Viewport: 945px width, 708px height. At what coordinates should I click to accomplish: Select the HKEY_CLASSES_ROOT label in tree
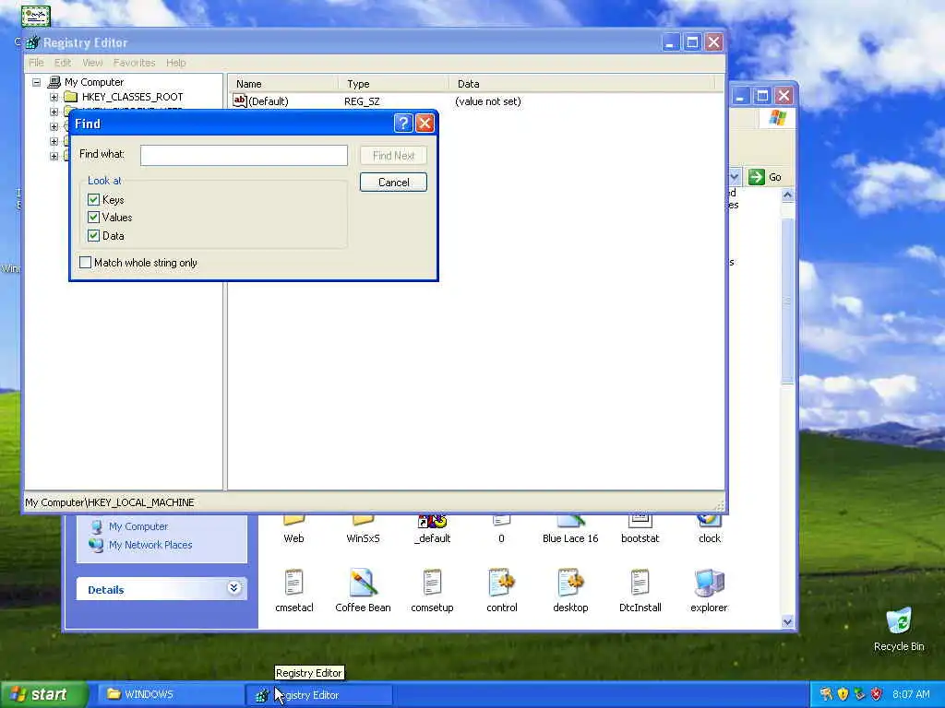133,97
